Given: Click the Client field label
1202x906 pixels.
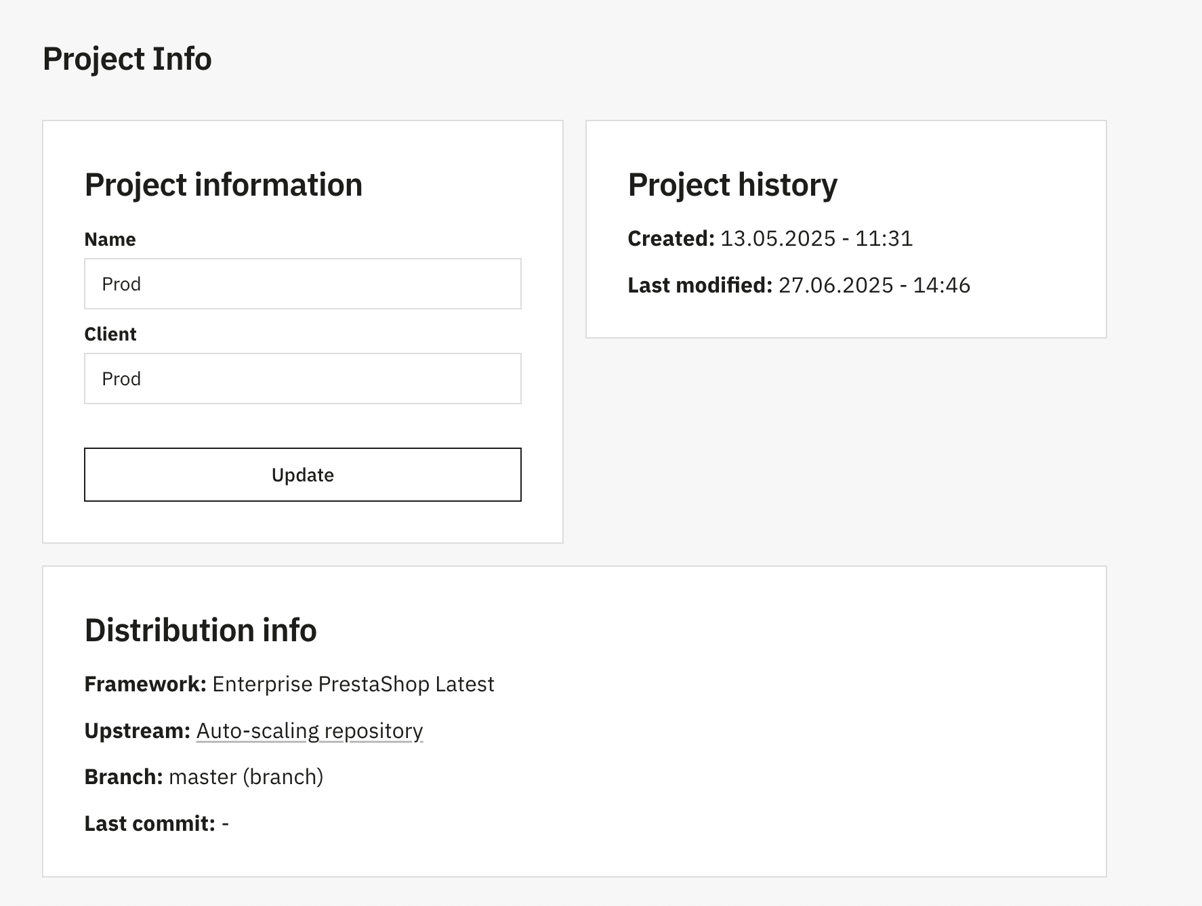Looking at the screenshot, I should (x=110, y=335).
